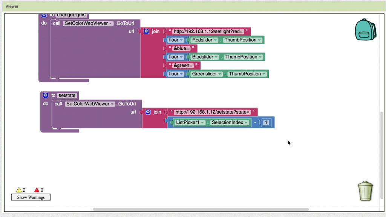Open SetColorWebViewer dropdown in setstate block
386x217 pixels.
pos(111,104)
